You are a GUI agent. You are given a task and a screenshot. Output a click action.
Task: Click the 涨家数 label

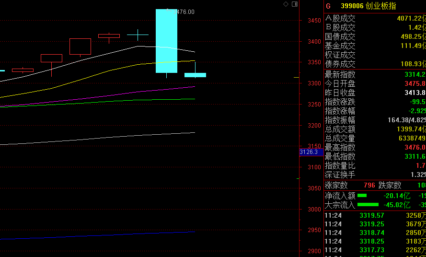[x=336, y=186]
